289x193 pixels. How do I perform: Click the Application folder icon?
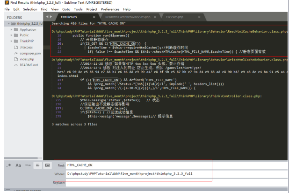[16, 29]
